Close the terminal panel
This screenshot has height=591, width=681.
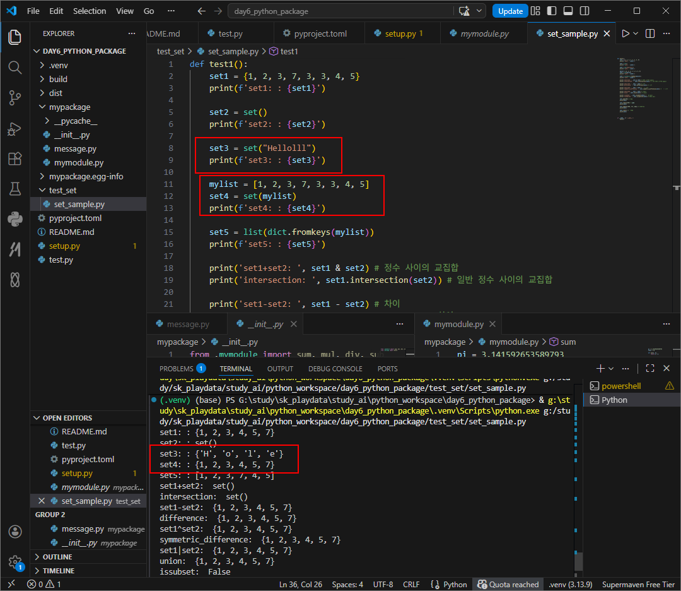coord(666,368)
